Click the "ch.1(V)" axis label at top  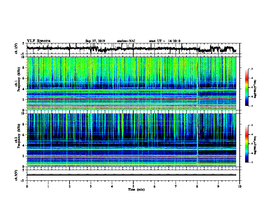16,48
